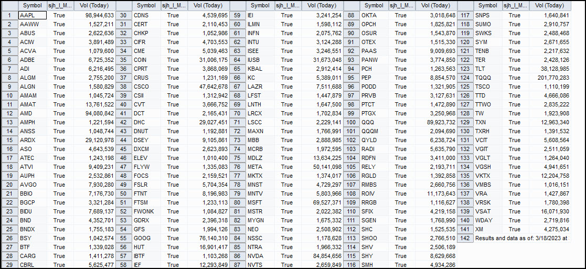Select the LAZR symbol cell
The width and height of the screenshot is (586, 269).
pyautogui.click(x=261, y=87)
